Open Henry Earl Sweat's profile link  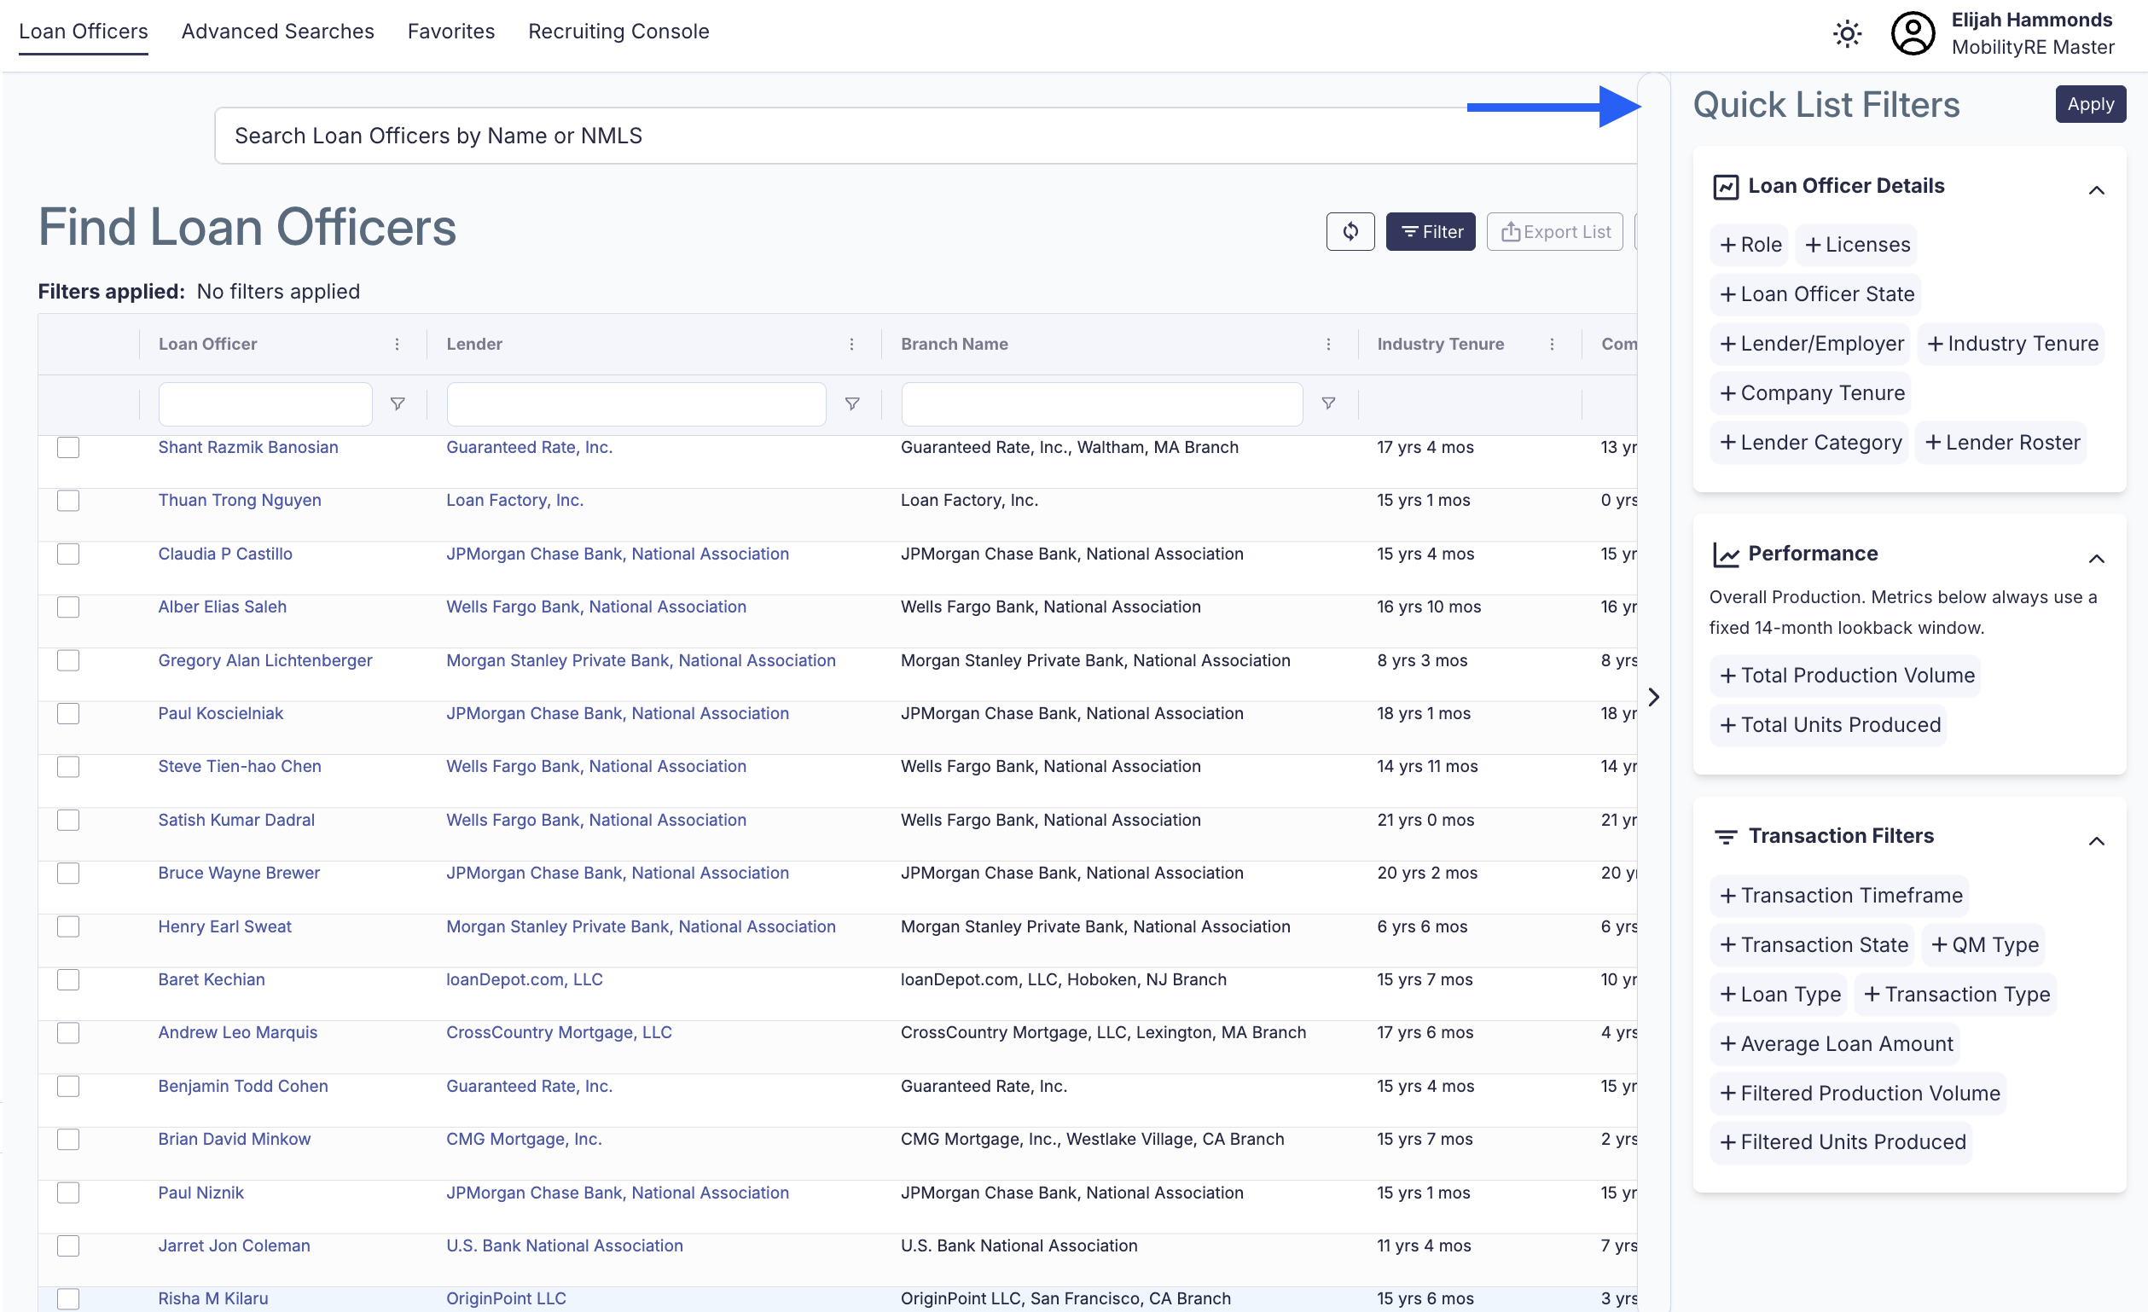coord(225,926)
